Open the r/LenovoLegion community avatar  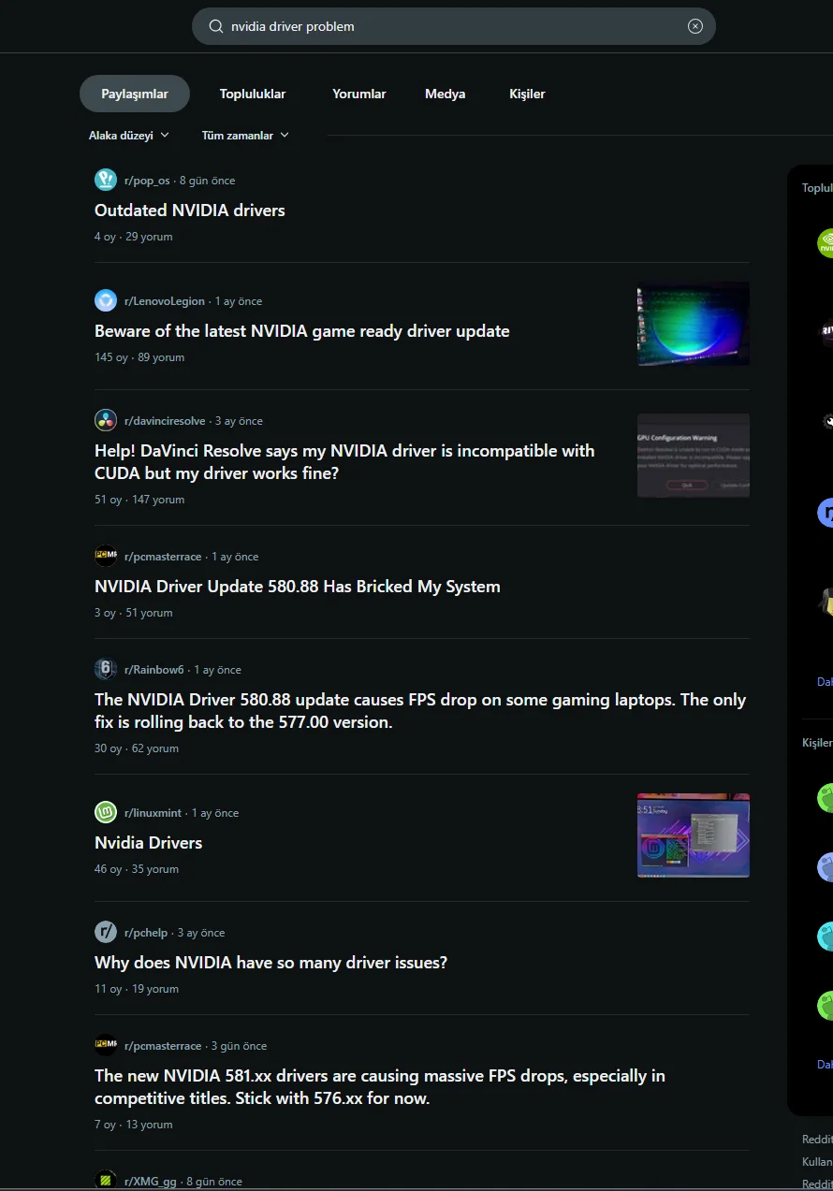(106, 300)
